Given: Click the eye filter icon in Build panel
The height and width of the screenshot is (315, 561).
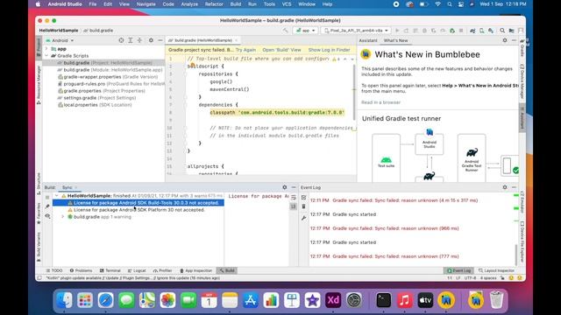Looking at the screenshot, I should (47, 216).
